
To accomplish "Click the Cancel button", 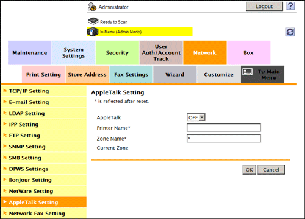I will 271,170.
